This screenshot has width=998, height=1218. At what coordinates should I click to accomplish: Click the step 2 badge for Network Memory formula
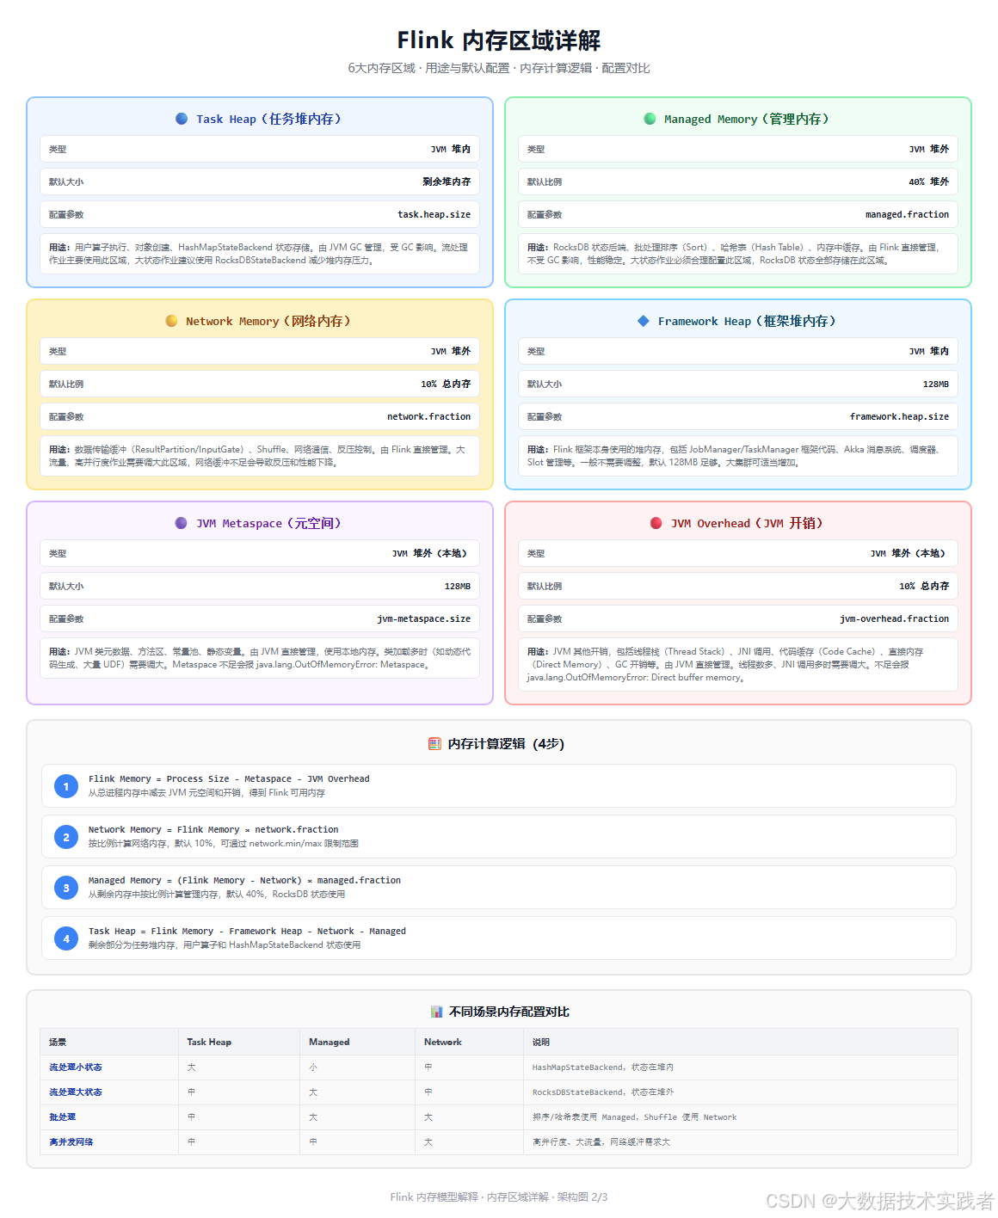(x=66, y=837)
